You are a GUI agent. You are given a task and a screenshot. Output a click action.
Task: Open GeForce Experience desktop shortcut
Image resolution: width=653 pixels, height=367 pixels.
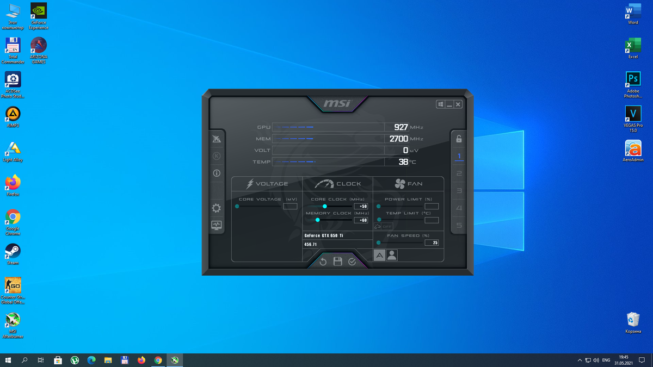[x=38, y=16]
